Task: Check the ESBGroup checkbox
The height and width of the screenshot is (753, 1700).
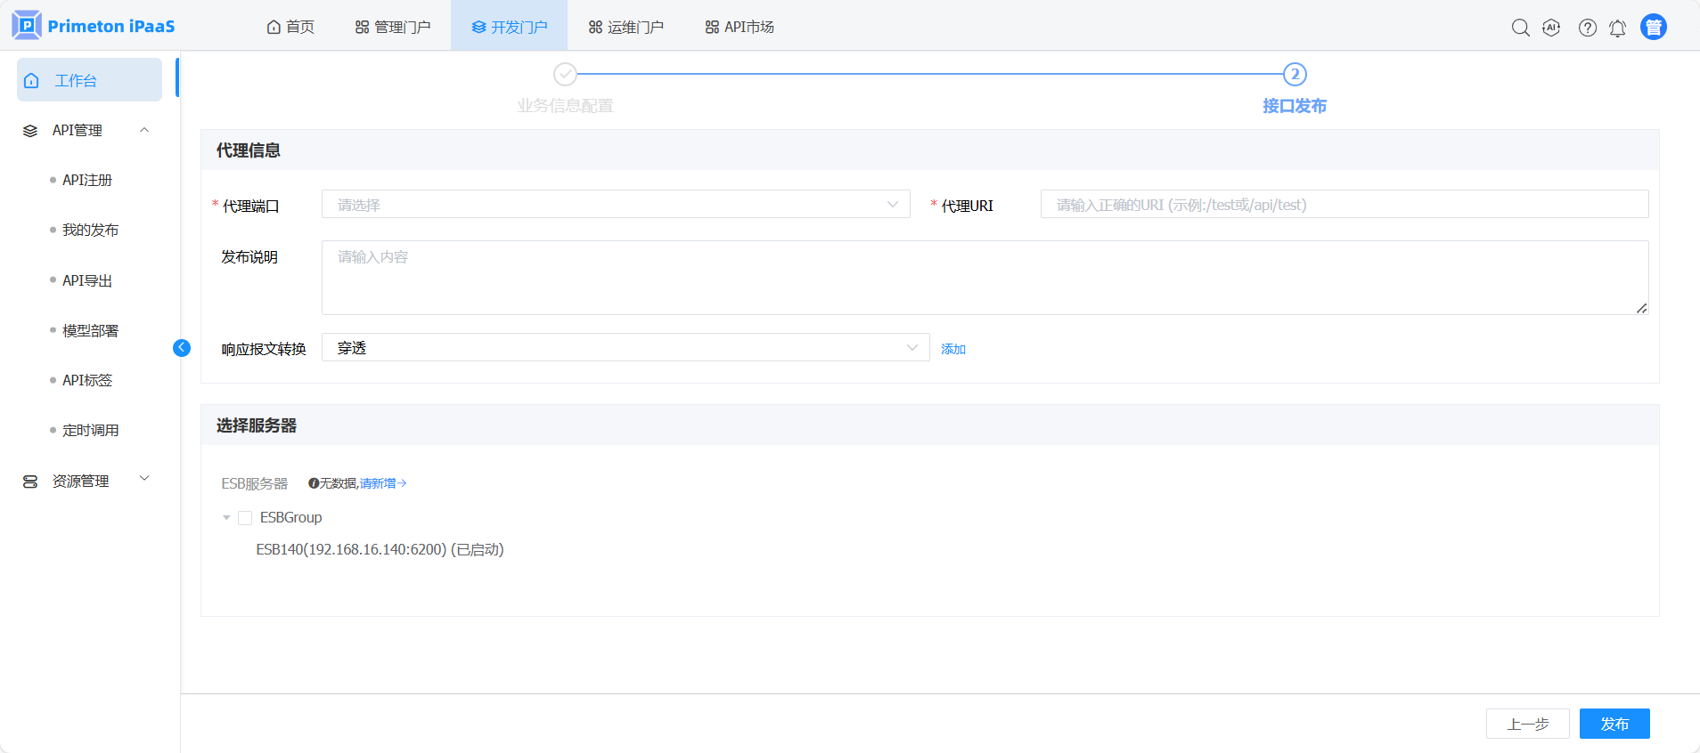Action: tap(245, 518)
